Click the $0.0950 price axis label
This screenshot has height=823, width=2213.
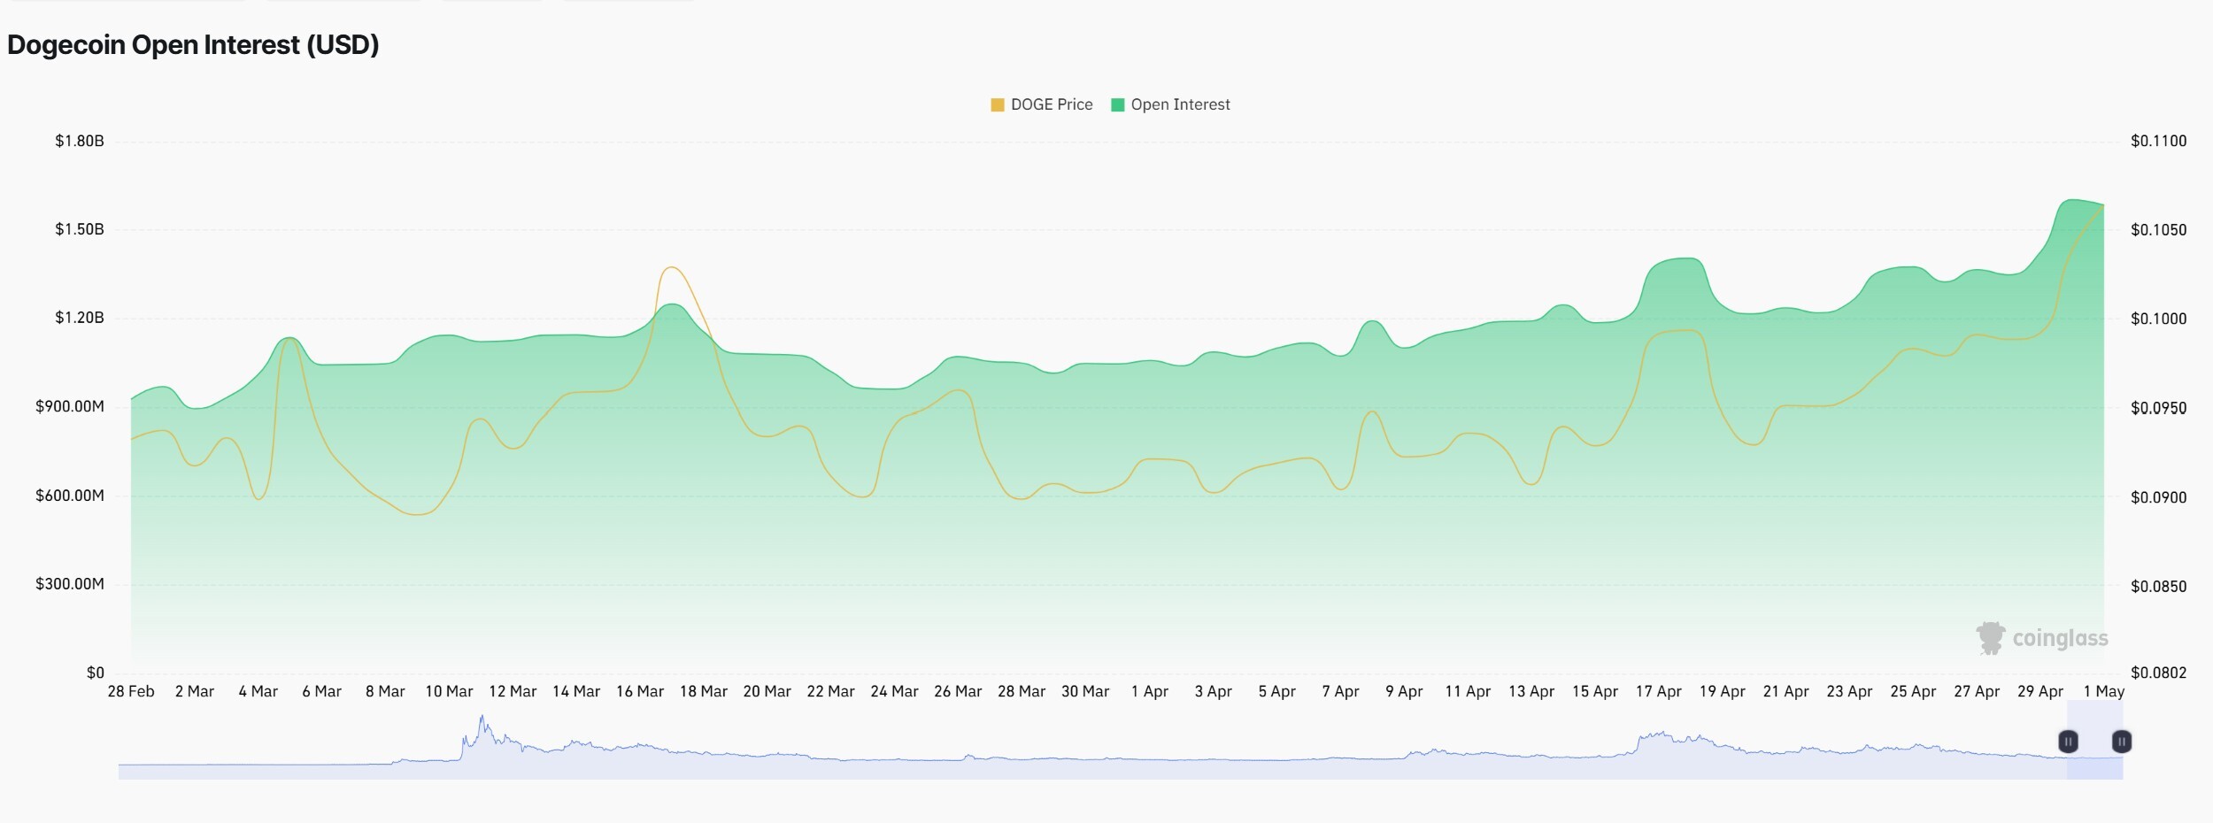point(2158,408)
